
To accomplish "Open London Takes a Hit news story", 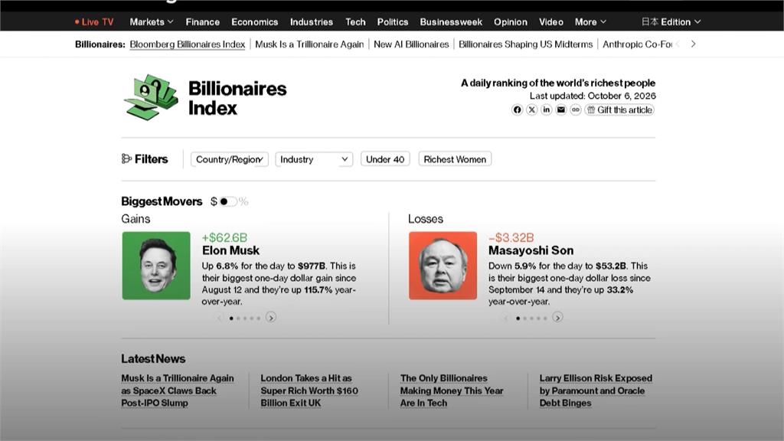I will (309, 390).
